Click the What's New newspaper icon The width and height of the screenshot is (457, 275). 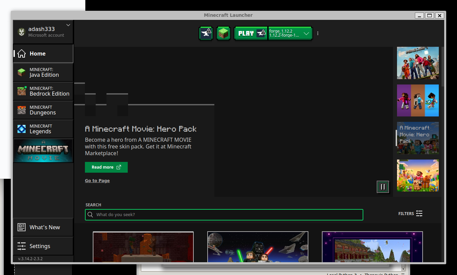click(22, 227)
